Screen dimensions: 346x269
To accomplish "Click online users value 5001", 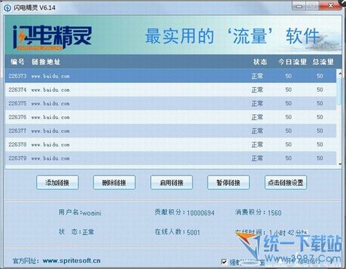I will tap(193, 232).
